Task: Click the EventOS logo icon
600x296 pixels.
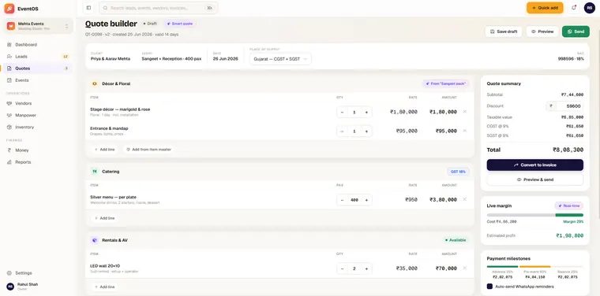Action: point(9,9)
